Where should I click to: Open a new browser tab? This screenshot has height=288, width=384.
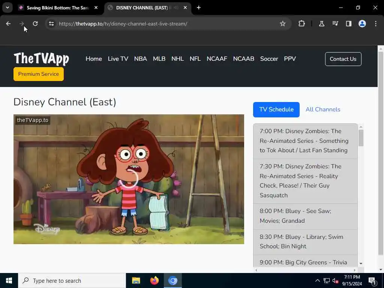199,7
